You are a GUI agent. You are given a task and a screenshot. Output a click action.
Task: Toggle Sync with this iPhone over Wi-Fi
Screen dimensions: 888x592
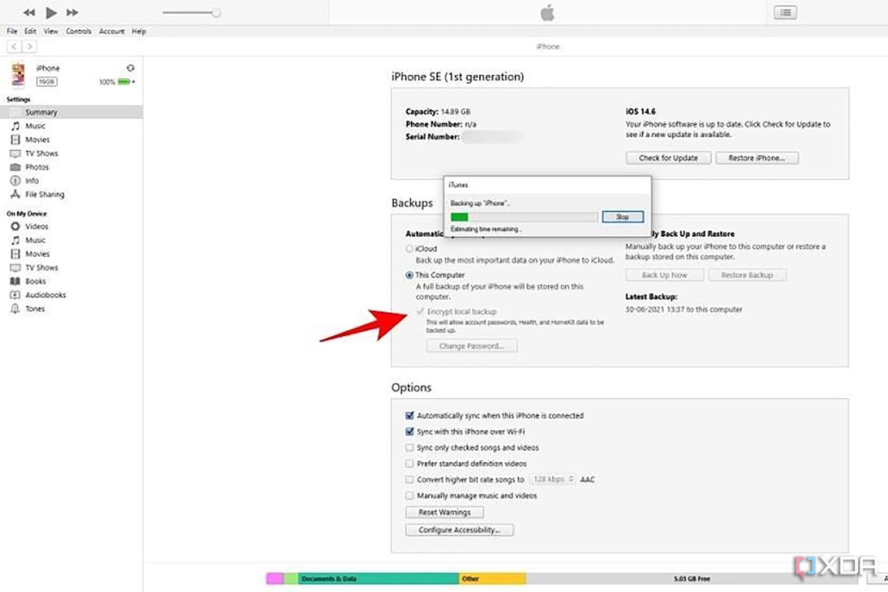(x=409, y=432)
